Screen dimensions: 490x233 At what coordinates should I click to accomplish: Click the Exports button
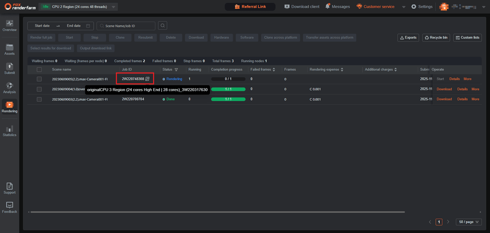[x=408, y=38]
